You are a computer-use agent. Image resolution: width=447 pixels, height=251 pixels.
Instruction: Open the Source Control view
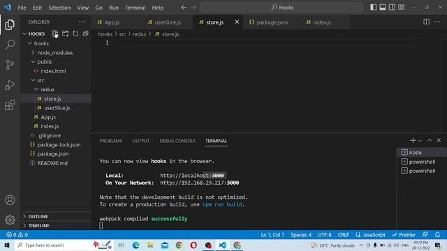(x=10, y=65)
